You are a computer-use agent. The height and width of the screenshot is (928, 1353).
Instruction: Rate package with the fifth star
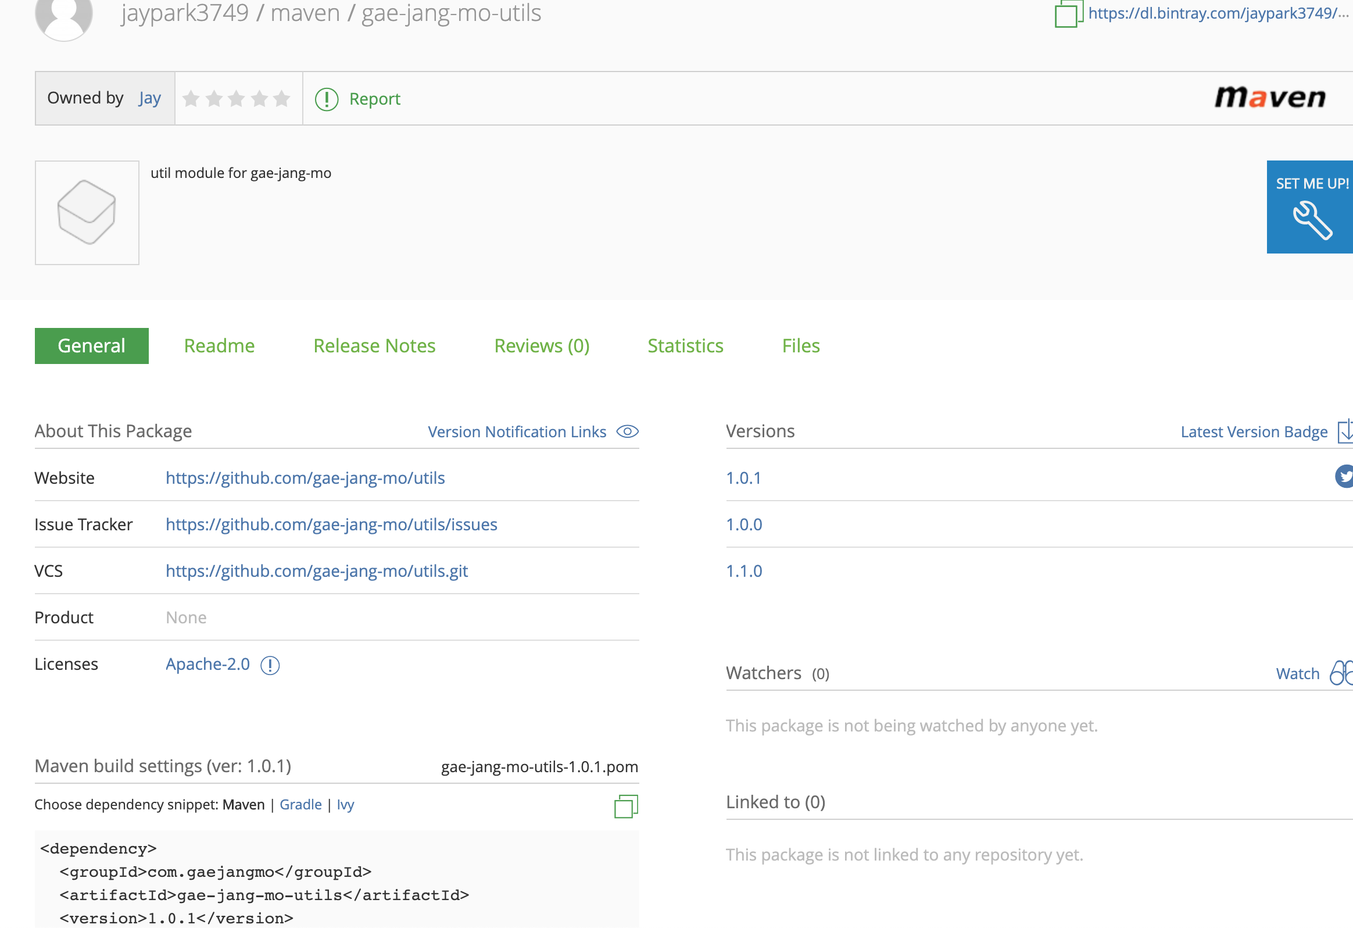(x=282, y=98)
